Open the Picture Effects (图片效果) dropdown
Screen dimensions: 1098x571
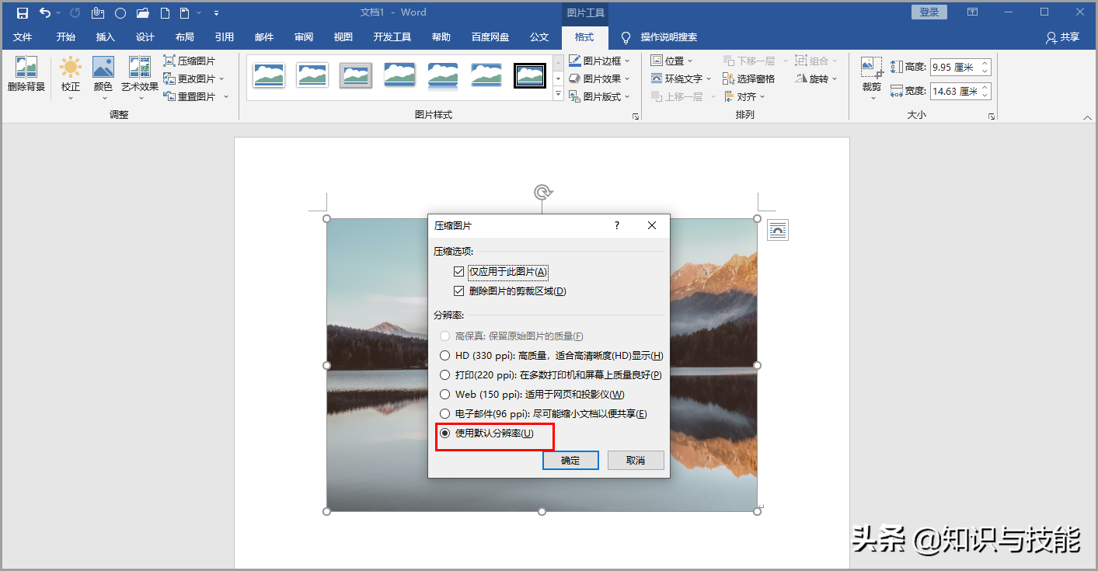(x=599, y=78)
